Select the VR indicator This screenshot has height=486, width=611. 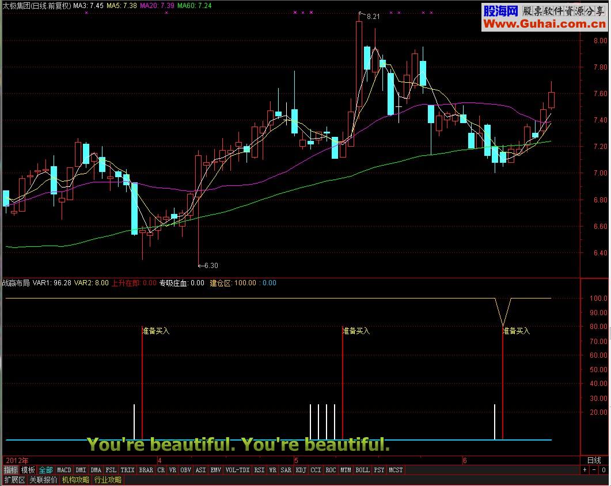click(x=173, y=470)
